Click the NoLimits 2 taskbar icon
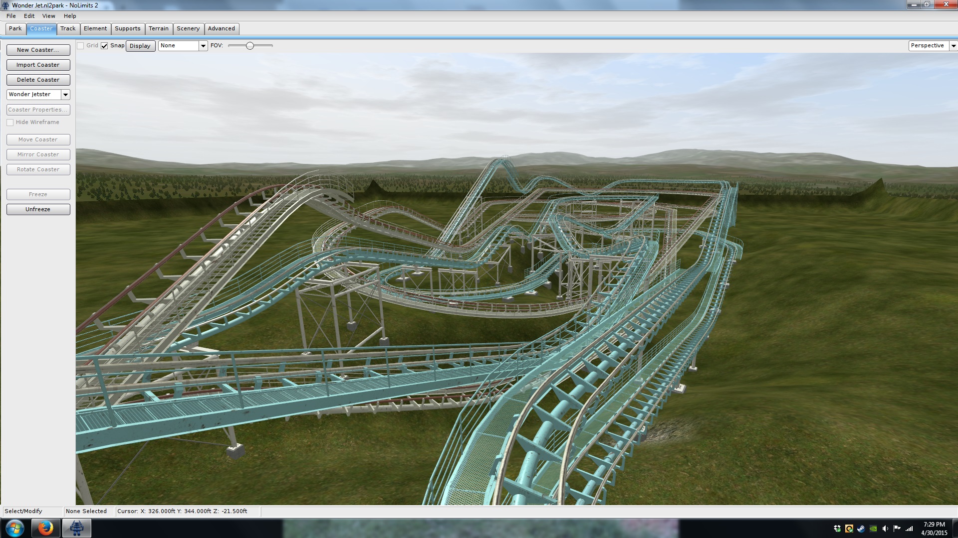The image size is (958, 538). [76, 528]
